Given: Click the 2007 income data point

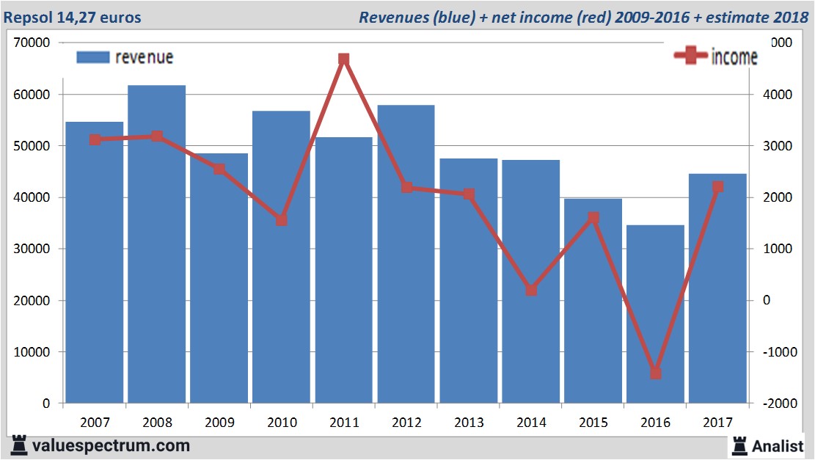Looking at the screenshot, I should 95,139.
